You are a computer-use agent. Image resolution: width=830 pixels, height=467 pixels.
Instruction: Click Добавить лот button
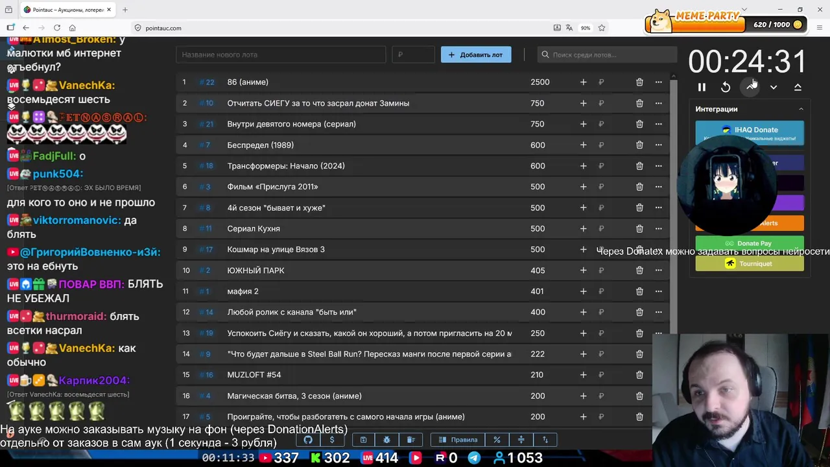point(476,54)
